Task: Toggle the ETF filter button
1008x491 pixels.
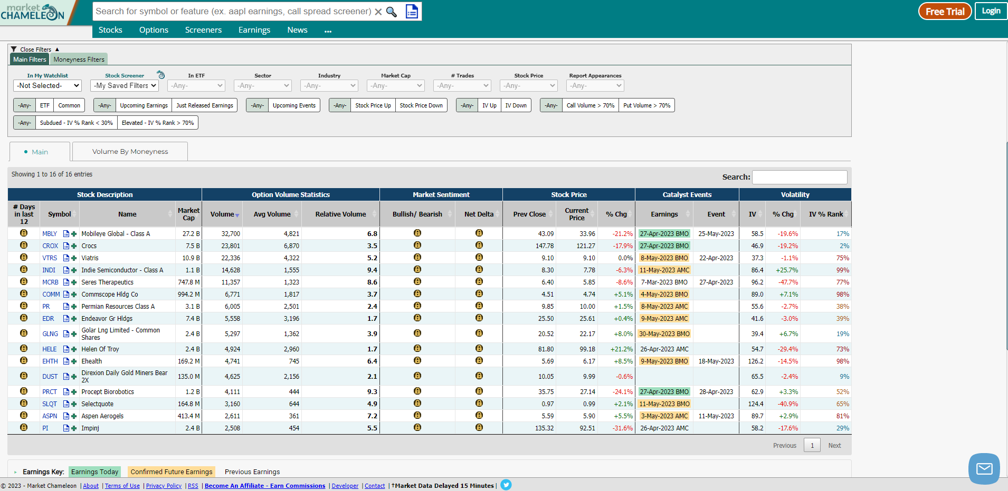Action: click(x=45, y=105)
